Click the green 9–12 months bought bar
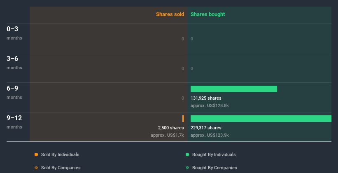Image resolution: width=338 pixels, height=173 pixels. tap(261, 119)
